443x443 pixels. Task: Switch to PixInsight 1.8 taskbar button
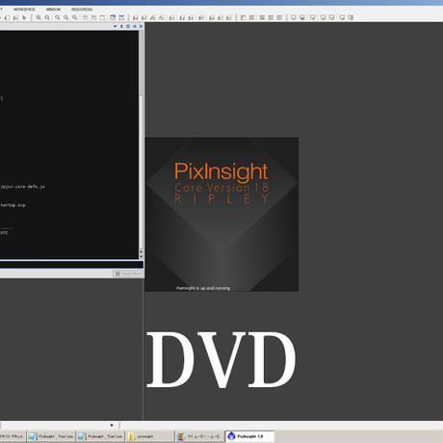tap(250, 436)
